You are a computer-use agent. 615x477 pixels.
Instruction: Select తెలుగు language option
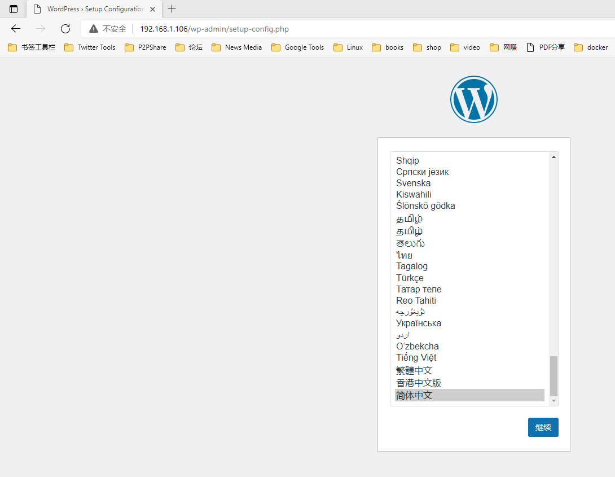coord(469,243)
